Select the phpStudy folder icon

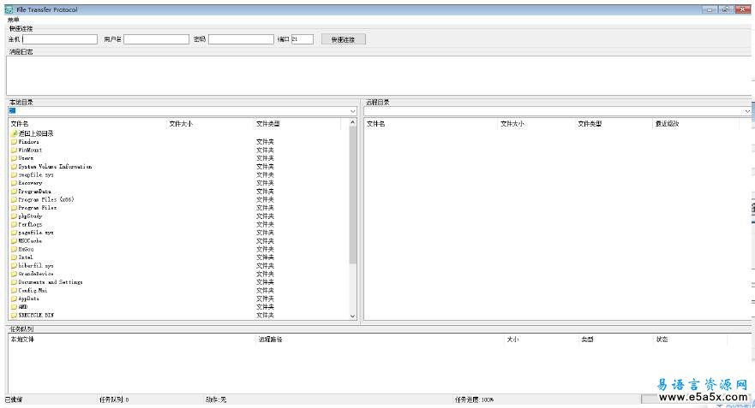tap(14, 216)
